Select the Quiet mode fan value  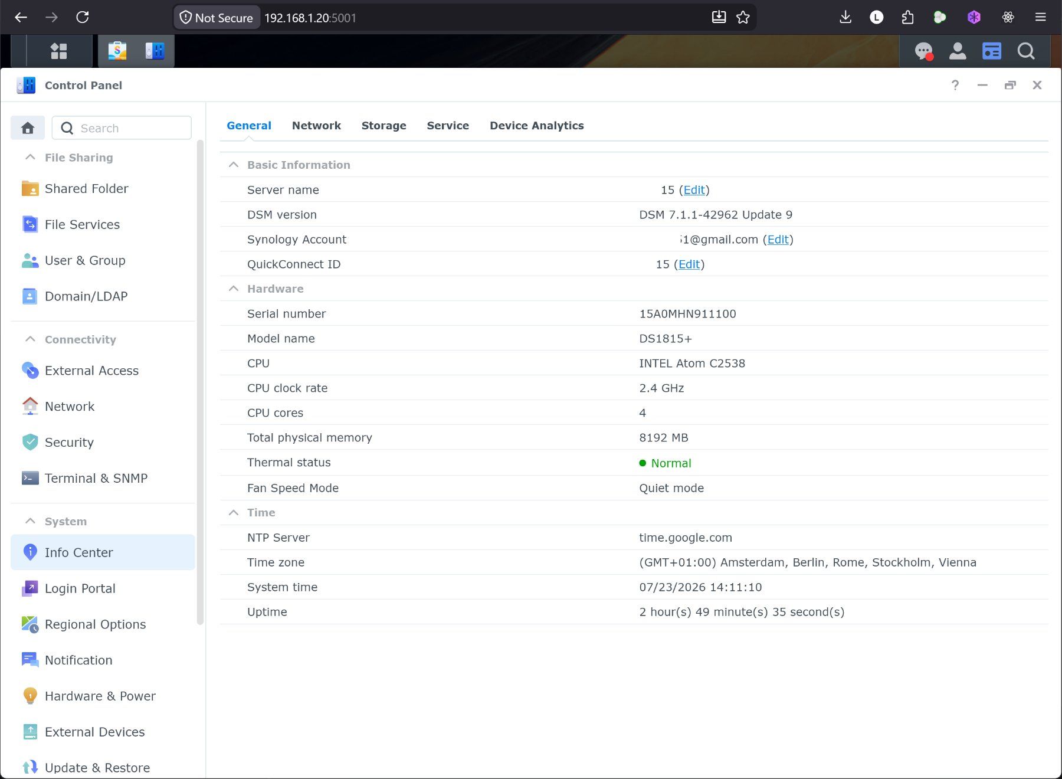point(671,488)
